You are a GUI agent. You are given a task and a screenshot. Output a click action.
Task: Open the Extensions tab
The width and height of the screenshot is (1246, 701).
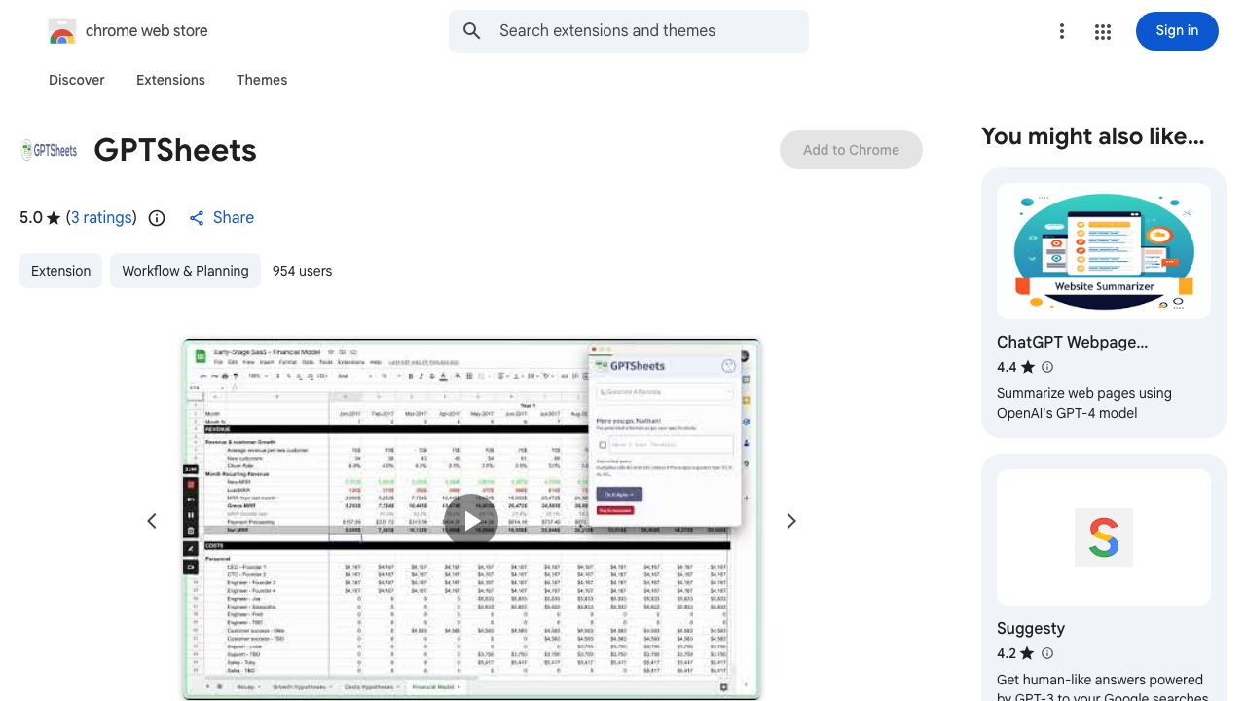[170, 80]
